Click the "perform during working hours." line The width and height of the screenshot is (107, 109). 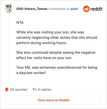point(41,43)
